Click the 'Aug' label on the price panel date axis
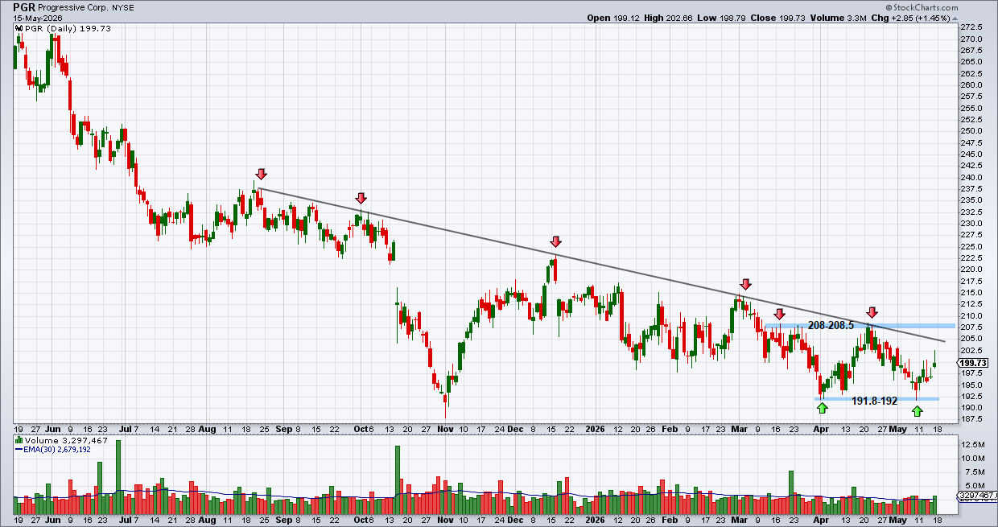The width and height of the screenshot is (998, 527). point(208,430)
